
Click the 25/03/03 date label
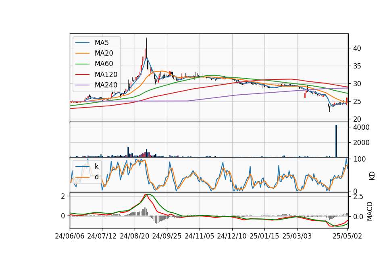[x=297, y=236]
